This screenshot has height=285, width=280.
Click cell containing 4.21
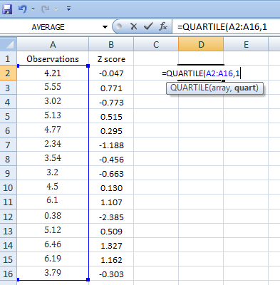(x=53, y=73)
